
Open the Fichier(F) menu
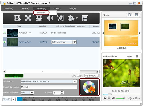click(9, 9)
